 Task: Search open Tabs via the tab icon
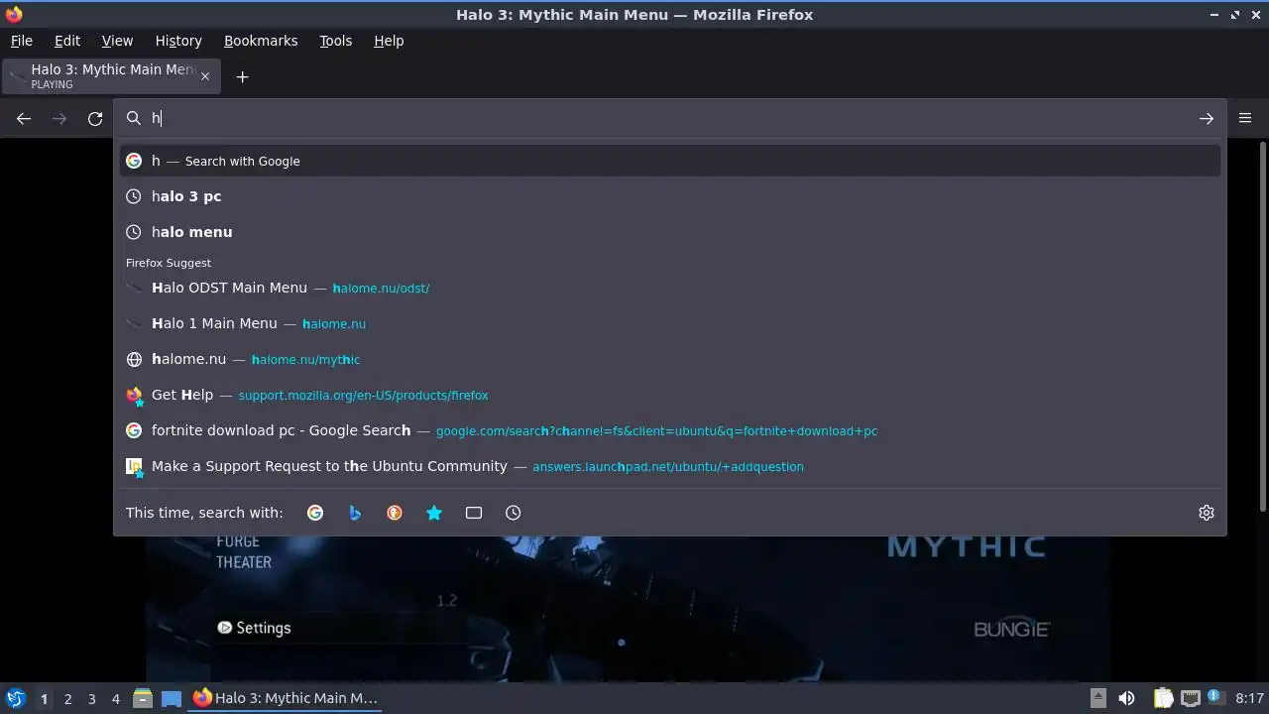pyautogui.click(x=474, y=513)
